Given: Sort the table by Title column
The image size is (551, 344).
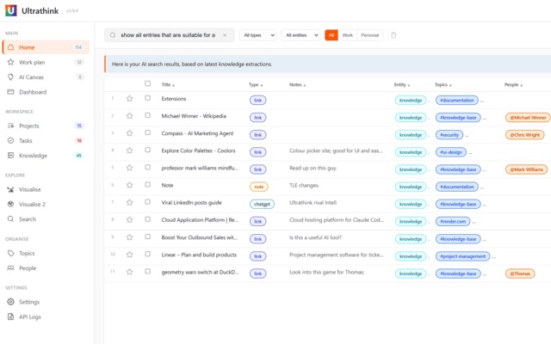Looking at the screenshot, I should (168, 84).
